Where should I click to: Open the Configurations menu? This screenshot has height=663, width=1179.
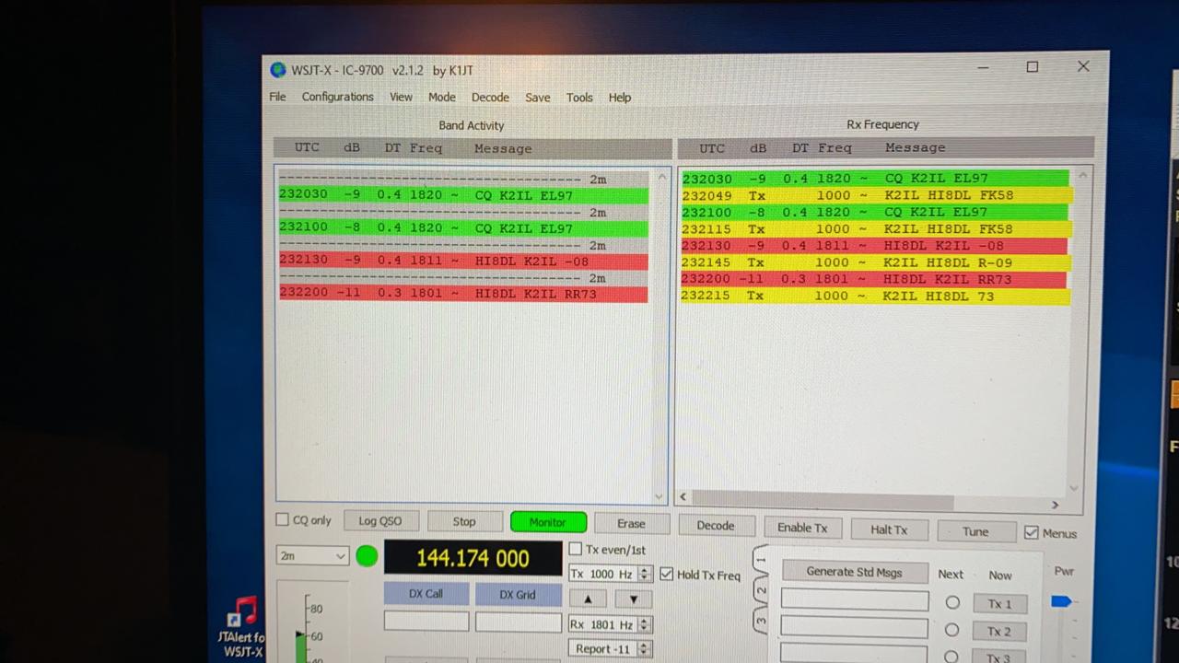337,97
